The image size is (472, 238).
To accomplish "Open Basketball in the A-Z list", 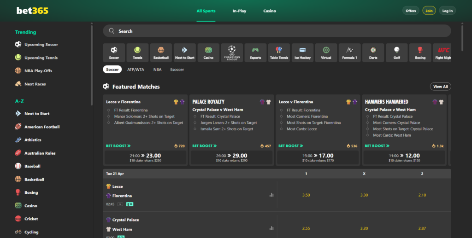I will click(x=34, y=180).
